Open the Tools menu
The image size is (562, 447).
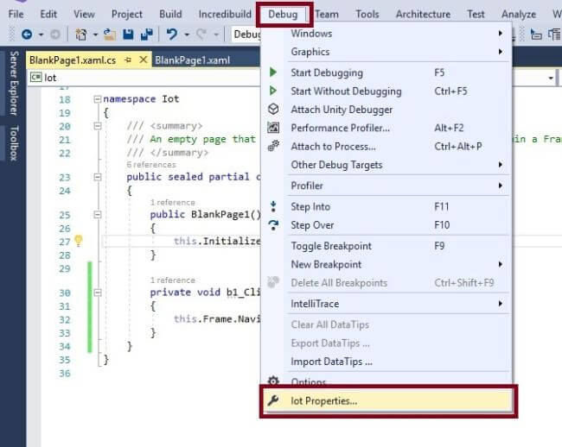367,14
